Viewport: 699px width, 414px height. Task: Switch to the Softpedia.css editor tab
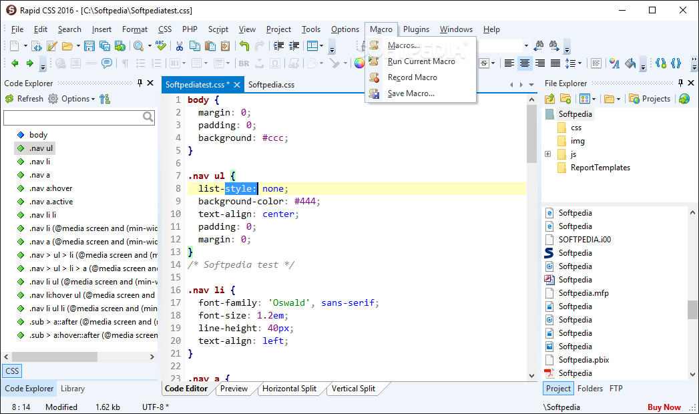[271, 85]
